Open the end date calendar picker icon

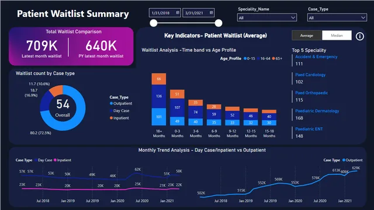[211, 13]
